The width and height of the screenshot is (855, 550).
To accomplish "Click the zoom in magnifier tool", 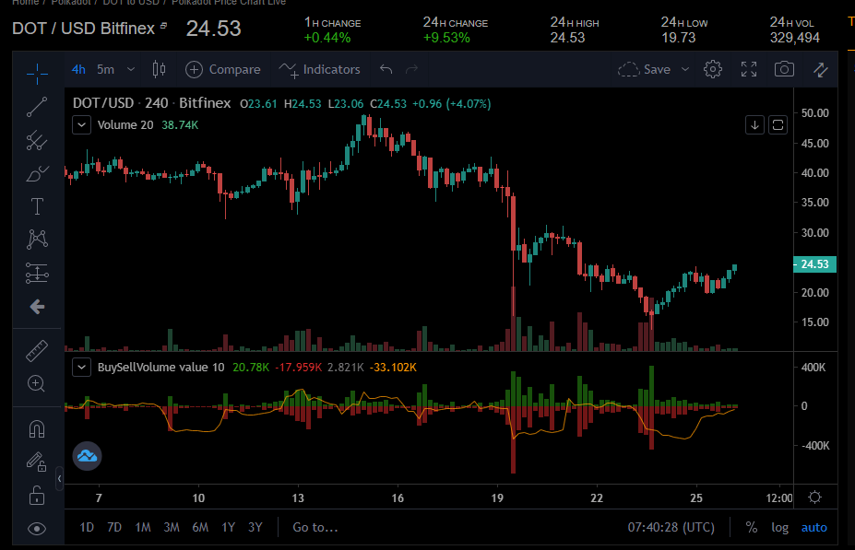I will pos(37,384).
